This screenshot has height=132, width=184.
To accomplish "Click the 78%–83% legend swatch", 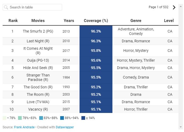I will click(20, 118).
